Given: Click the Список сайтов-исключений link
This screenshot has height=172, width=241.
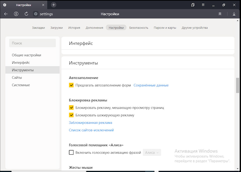Looking at the screenshot, I should coord(91,130).
